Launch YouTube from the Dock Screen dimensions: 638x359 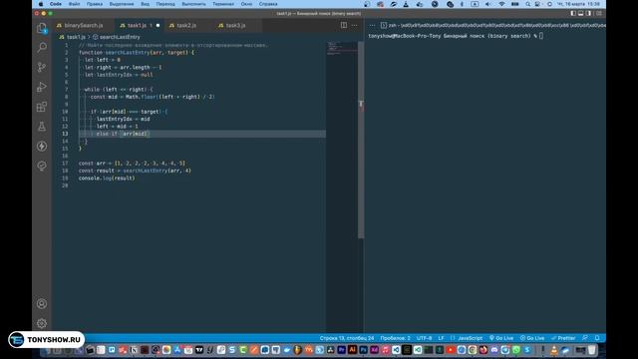point(451,350)
